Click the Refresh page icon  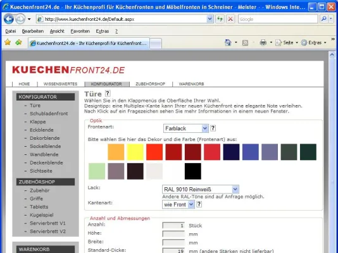(x=220, y=19)
